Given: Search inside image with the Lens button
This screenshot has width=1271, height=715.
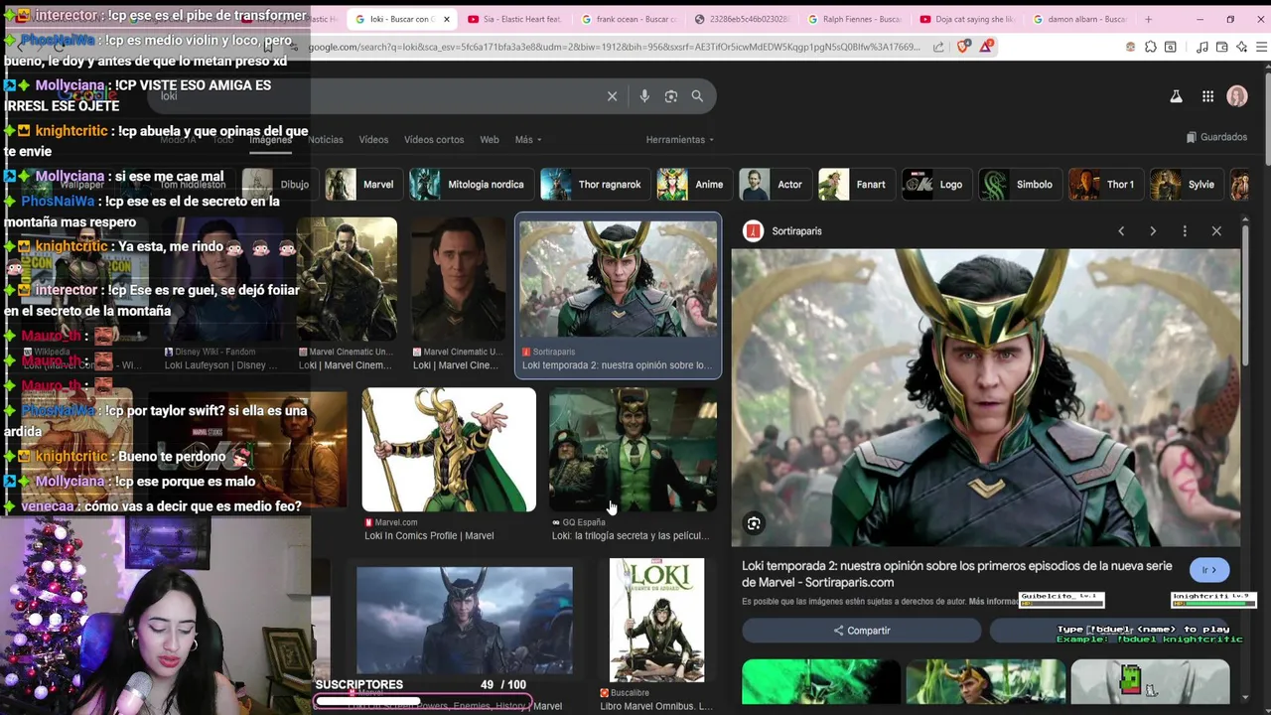Looking at the screenshot, I should point(754,523).
